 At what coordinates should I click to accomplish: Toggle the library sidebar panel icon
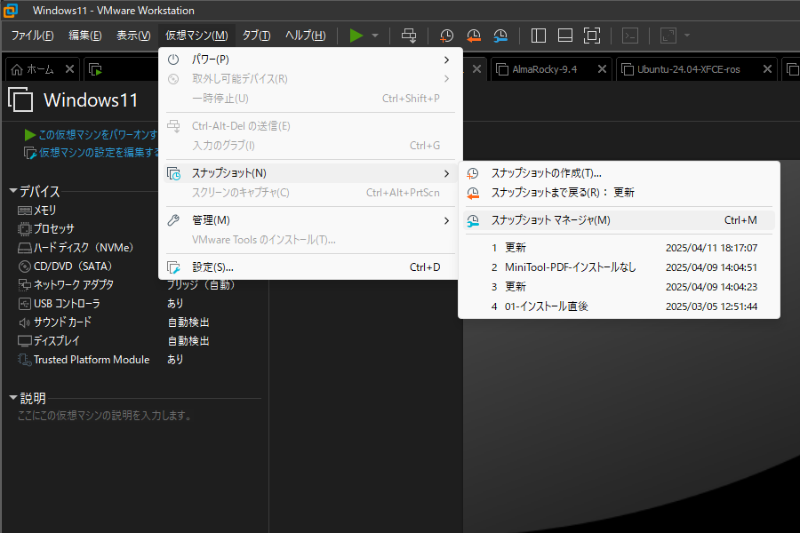[539, 36]
